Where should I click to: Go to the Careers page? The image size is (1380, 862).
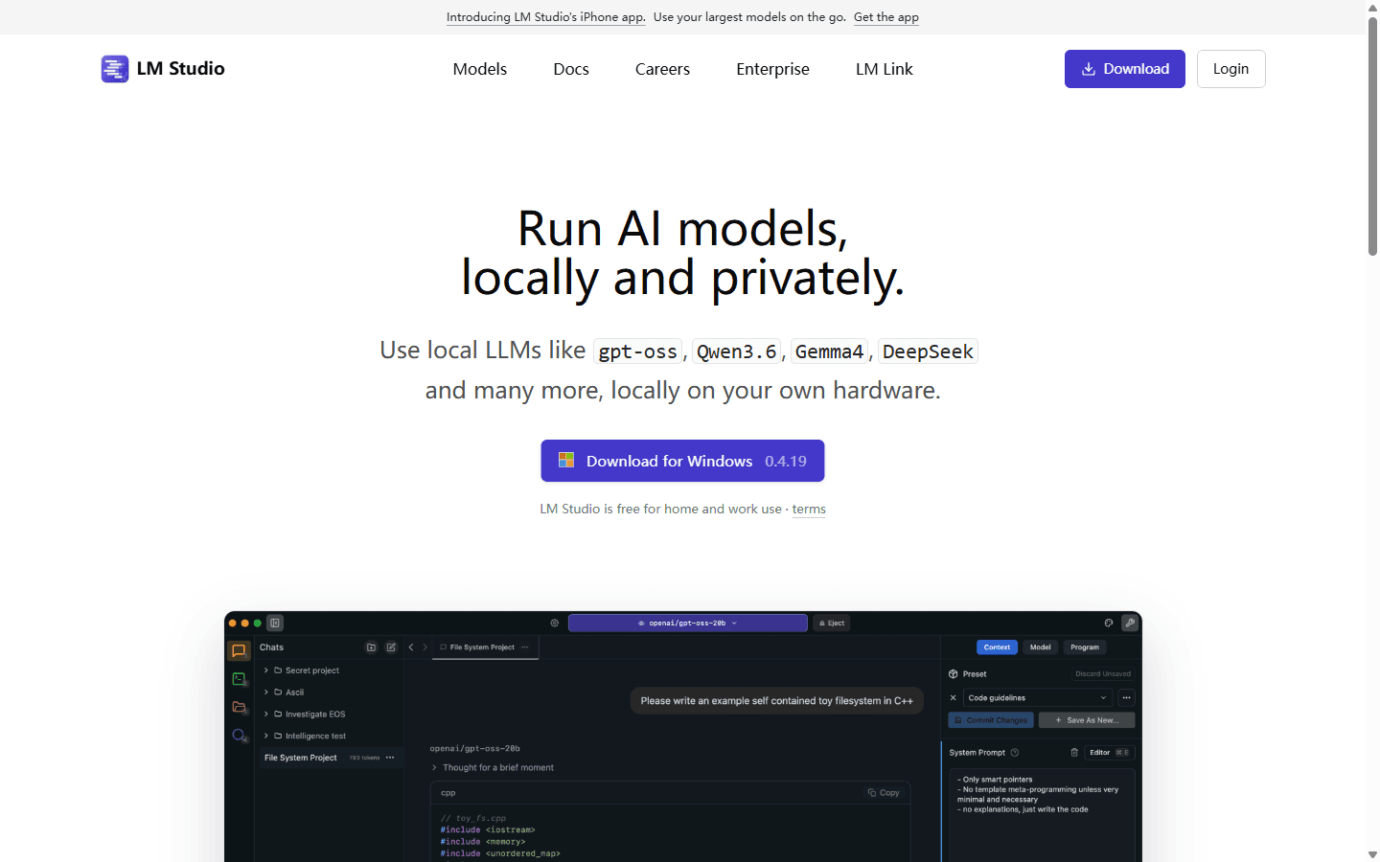662,69
